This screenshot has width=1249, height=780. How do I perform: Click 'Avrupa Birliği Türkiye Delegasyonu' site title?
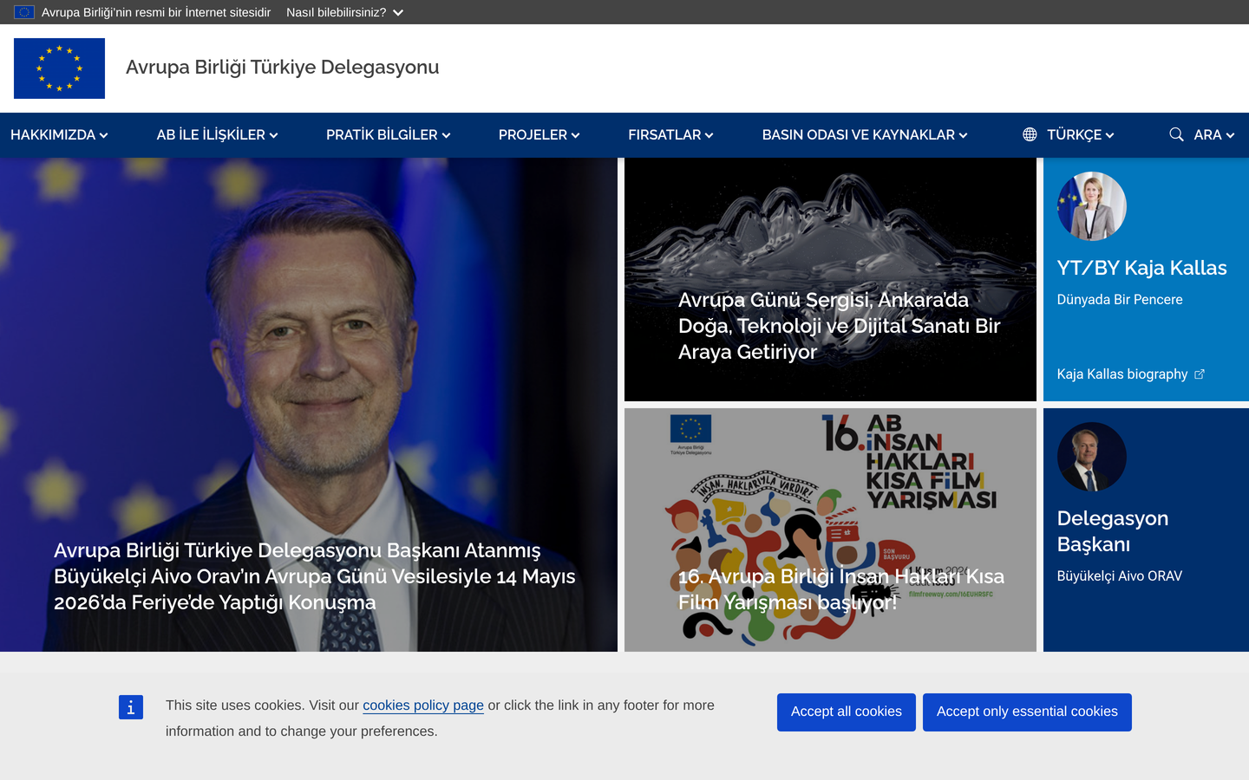pos(283,68)
